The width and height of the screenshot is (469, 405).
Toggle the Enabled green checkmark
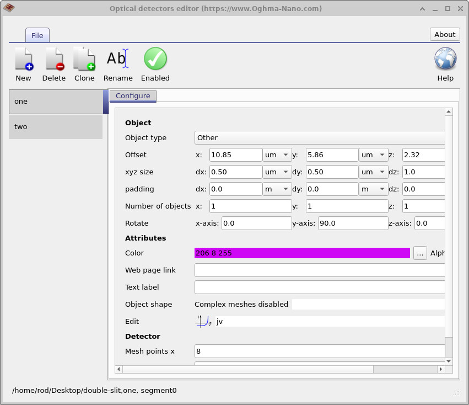click(x=155, y=59)
